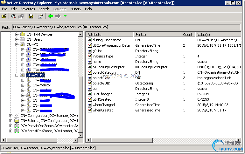Sort by the Count column header

[x=188, y=34]
